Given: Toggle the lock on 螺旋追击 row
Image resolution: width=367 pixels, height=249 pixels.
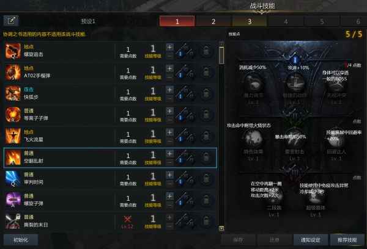Looking at the screenshot, I should 206,51.
